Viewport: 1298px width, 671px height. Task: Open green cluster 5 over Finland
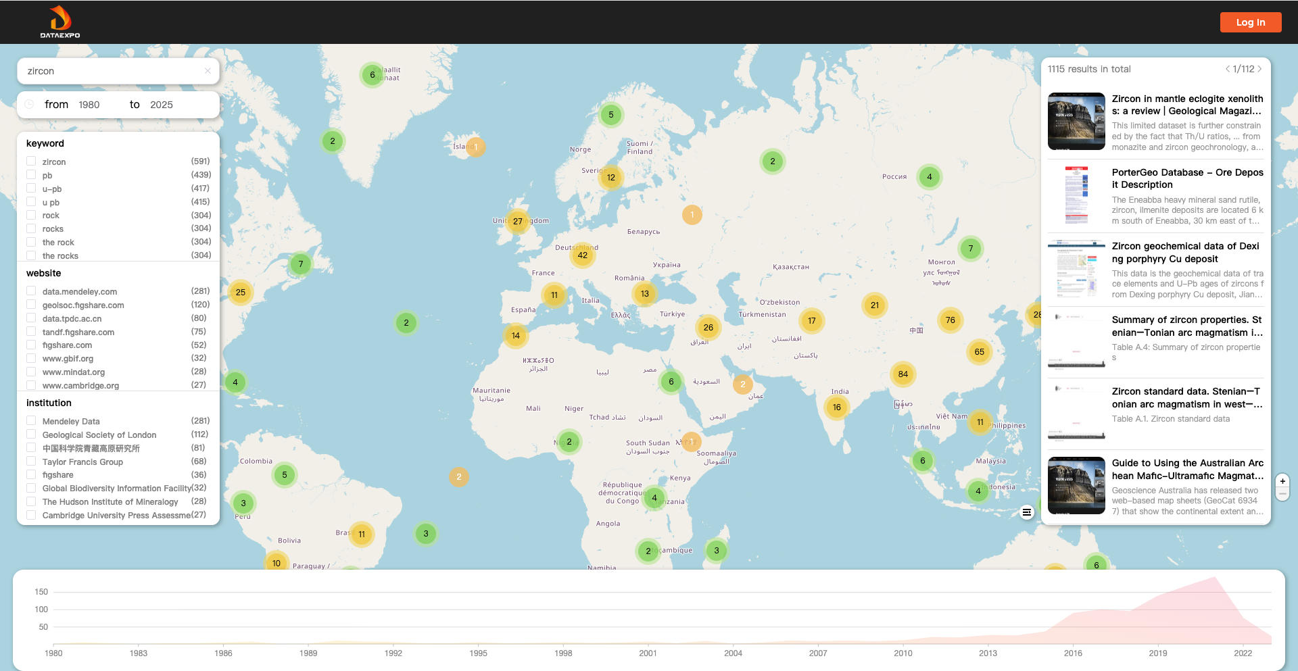[611, 115]
